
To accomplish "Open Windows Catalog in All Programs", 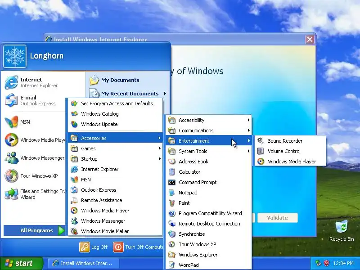I will 115,114.
